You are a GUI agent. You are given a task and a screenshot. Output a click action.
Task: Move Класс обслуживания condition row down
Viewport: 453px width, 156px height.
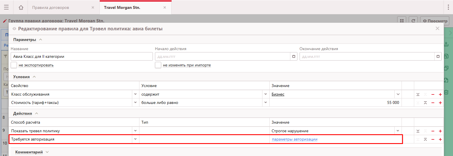tap(418, 94)
